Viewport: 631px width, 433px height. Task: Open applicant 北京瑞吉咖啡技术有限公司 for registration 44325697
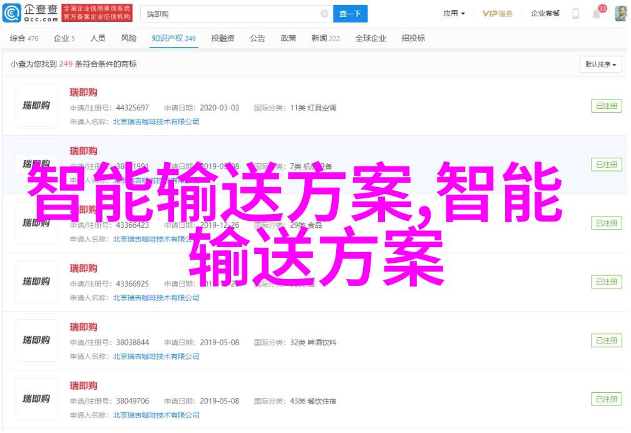pos(156,122)
